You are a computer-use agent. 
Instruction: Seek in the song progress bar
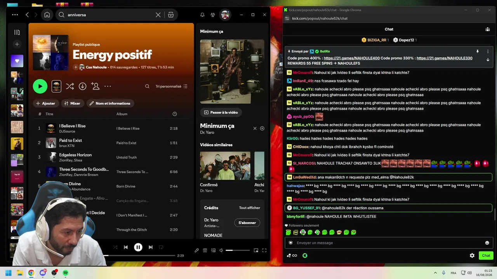click(139, 256)
